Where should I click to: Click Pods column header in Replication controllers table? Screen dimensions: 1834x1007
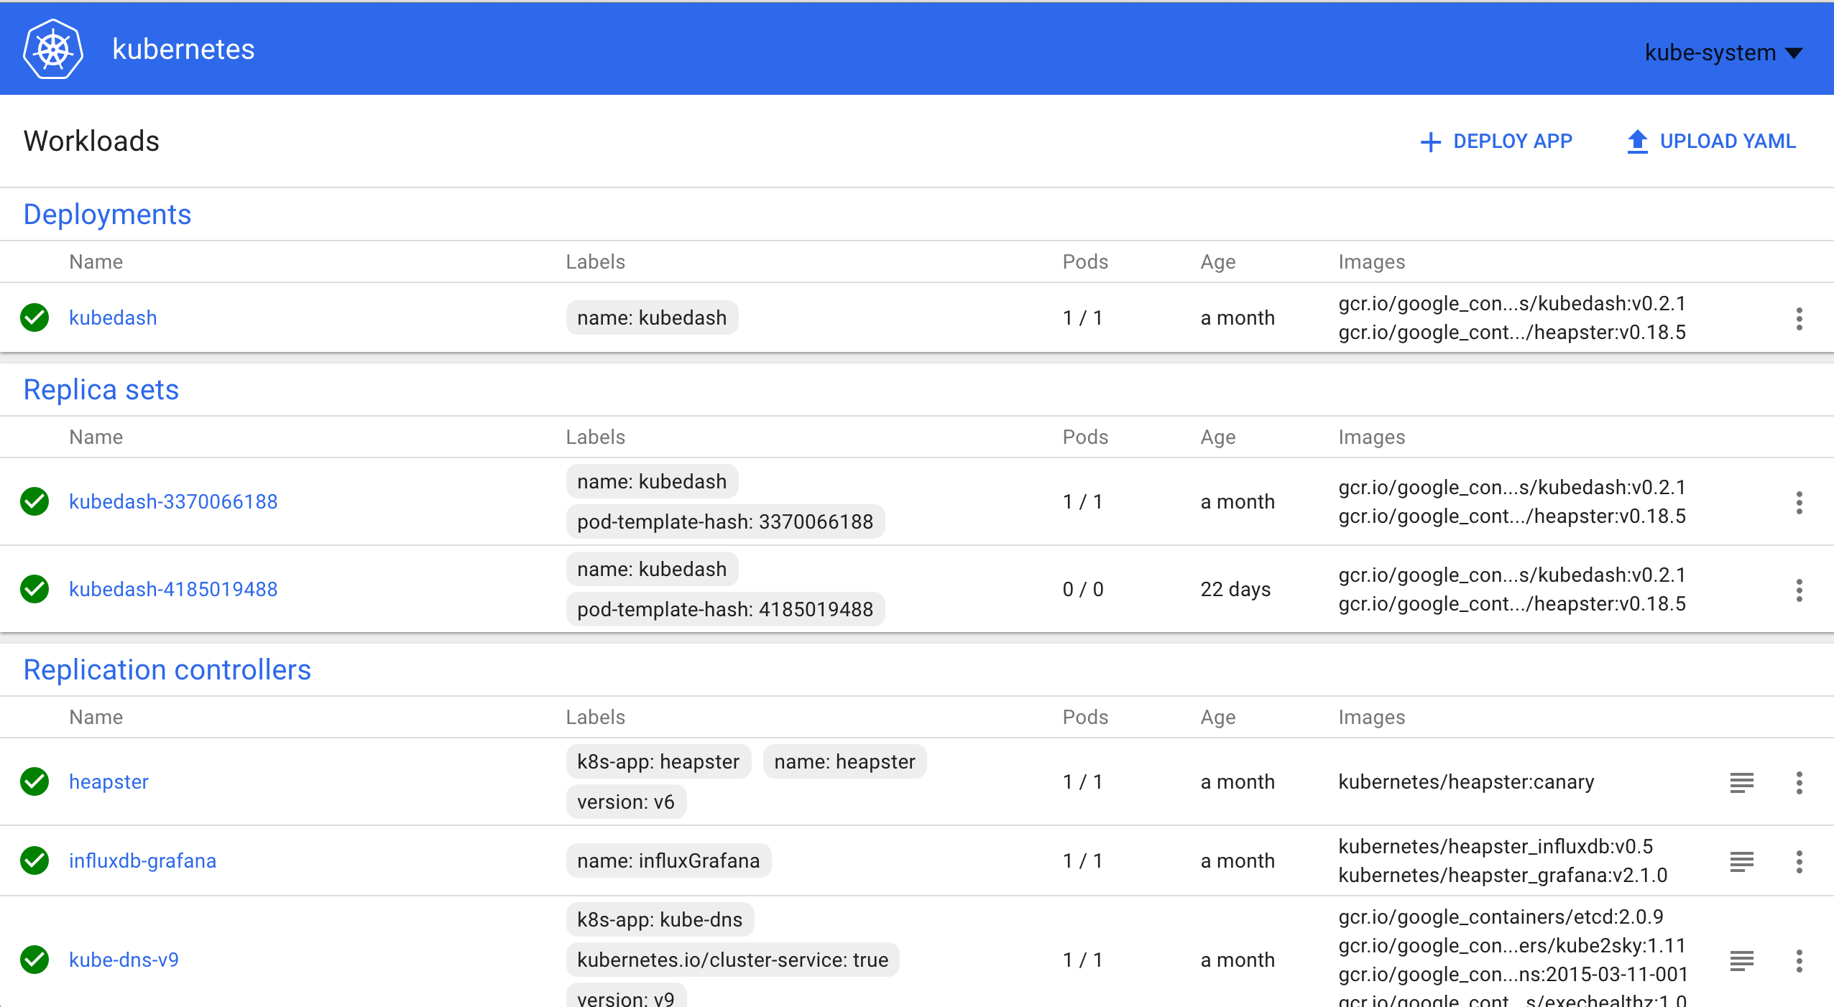point(1085,717)
